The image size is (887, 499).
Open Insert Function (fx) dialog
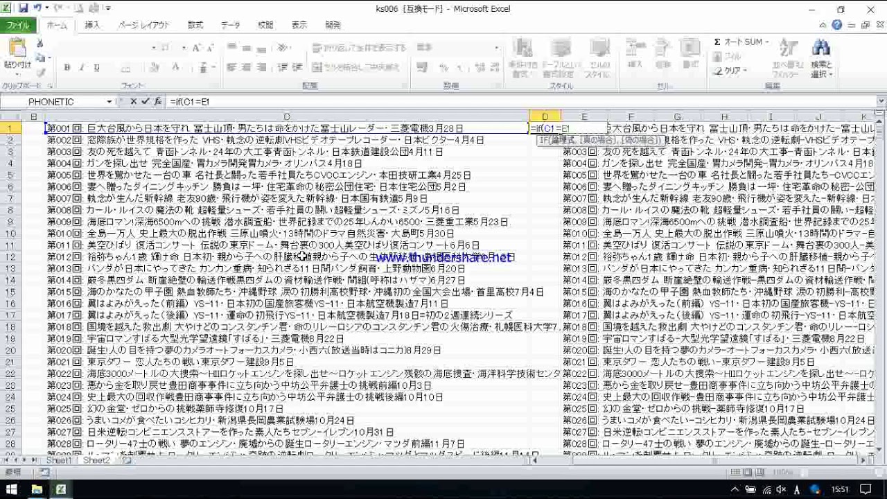coord(157,101)
